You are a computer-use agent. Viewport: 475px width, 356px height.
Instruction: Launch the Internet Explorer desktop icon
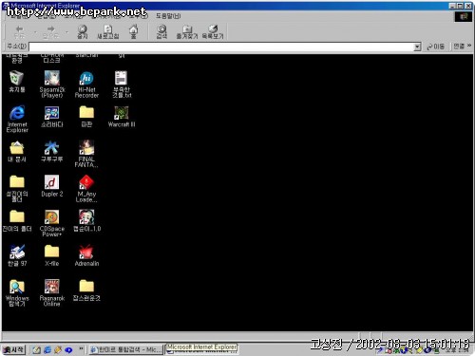[17, 119]
